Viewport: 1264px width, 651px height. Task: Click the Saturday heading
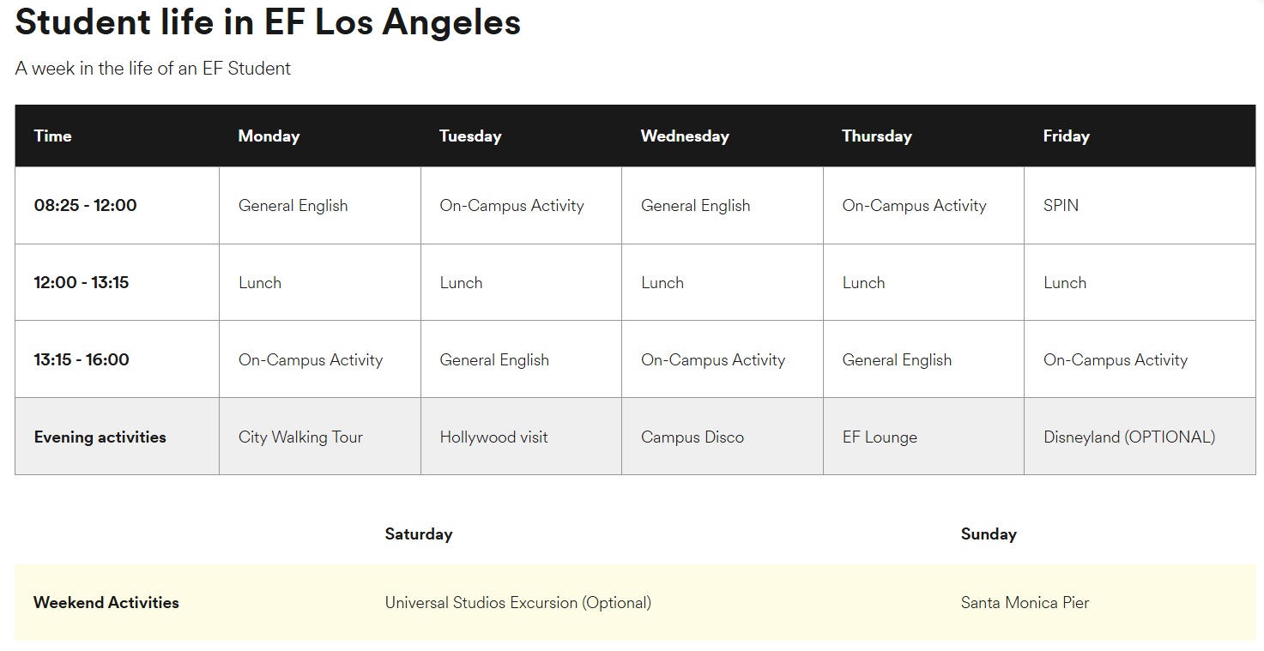tap(418, 534)
